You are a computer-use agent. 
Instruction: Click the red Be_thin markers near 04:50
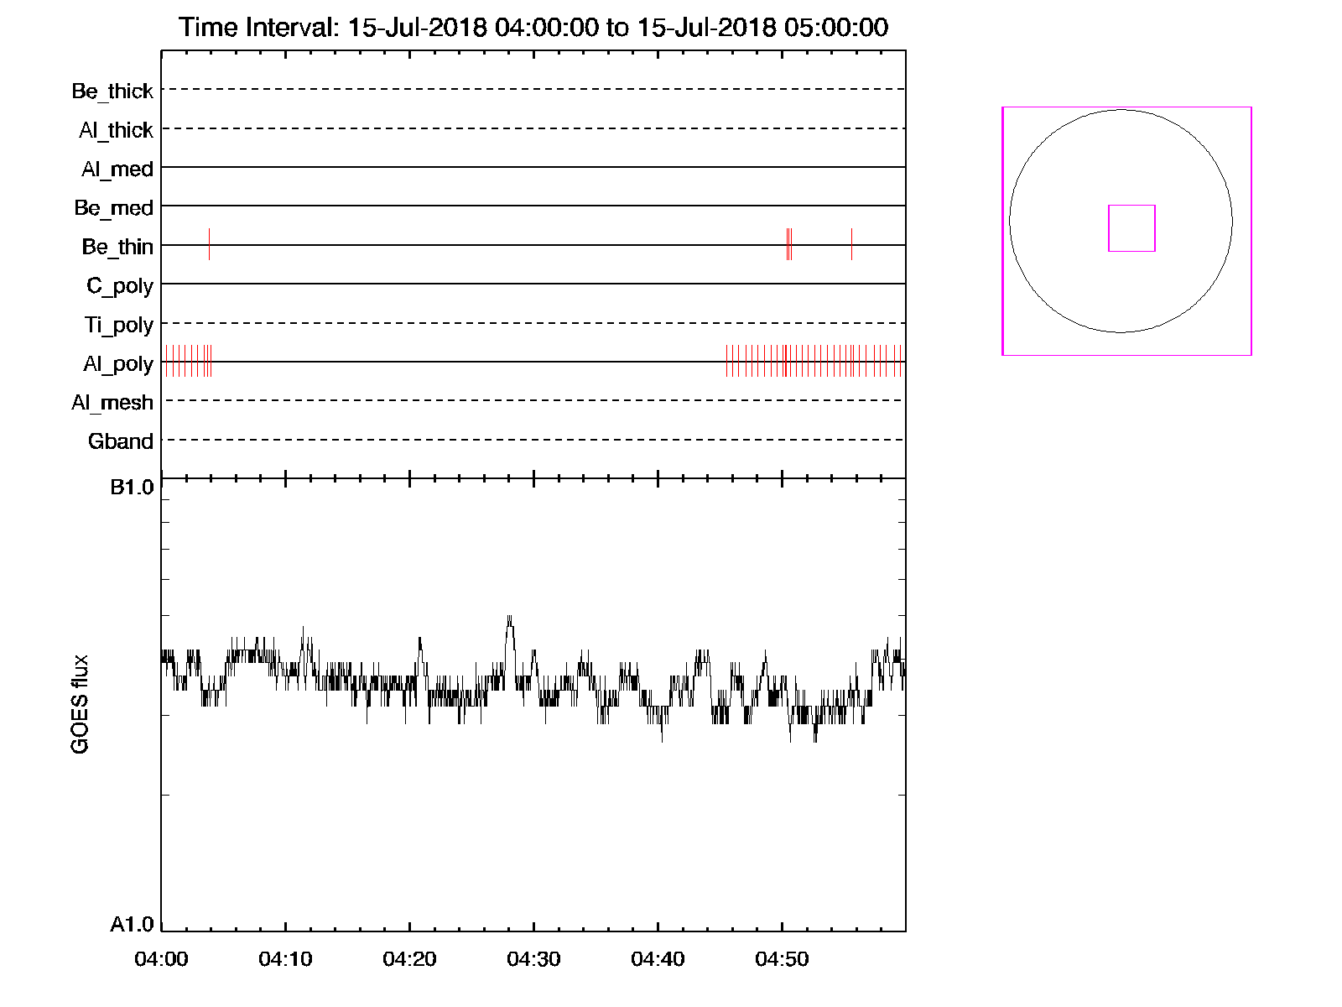pos(788,244)
